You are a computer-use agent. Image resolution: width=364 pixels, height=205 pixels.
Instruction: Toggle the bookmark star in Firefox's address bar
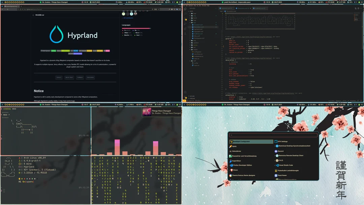pyautogui.click(x=158, y=9)
